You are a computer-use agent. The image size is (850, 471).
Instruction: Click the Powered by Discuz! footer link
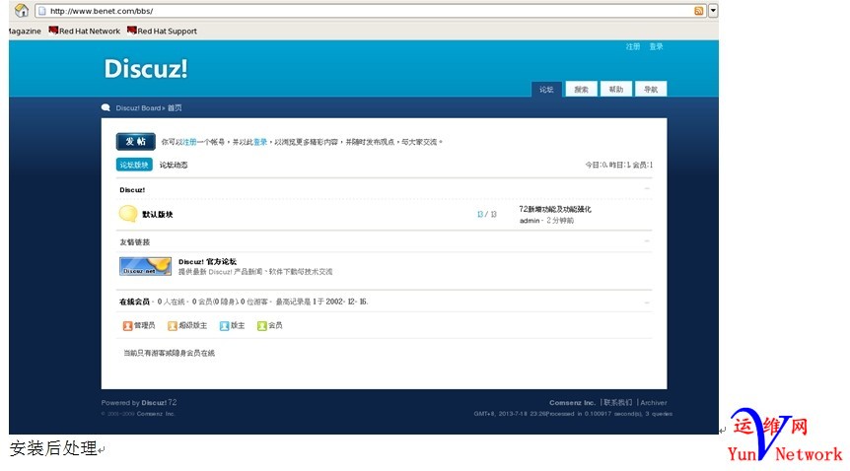click(154, 403)
